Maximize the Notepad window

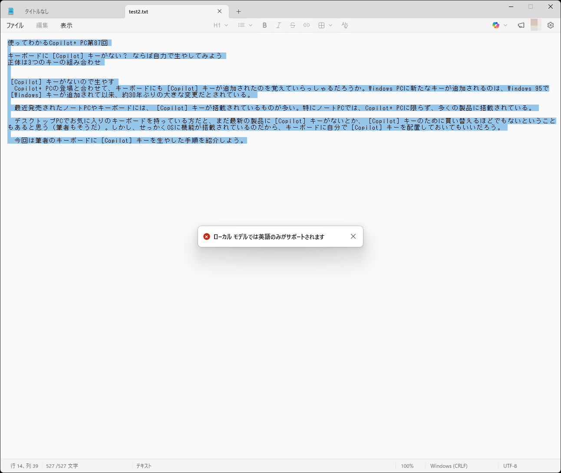531,7
